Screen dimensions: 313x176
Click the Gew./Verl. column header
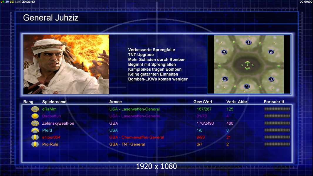(x=203, y=102)
